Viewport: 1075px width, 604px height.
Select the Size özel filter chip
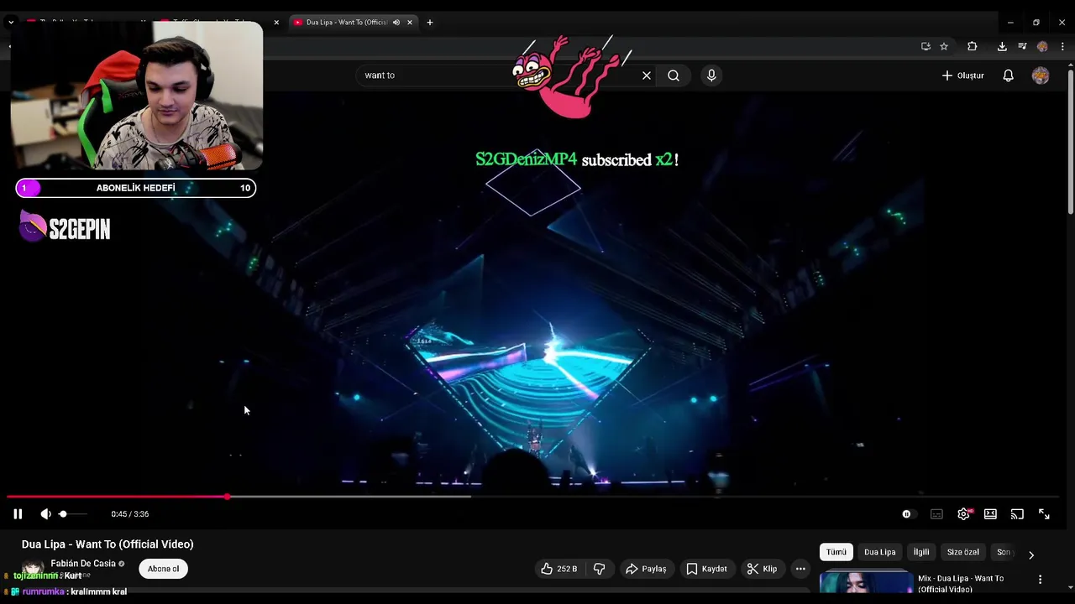coord(963,552)
